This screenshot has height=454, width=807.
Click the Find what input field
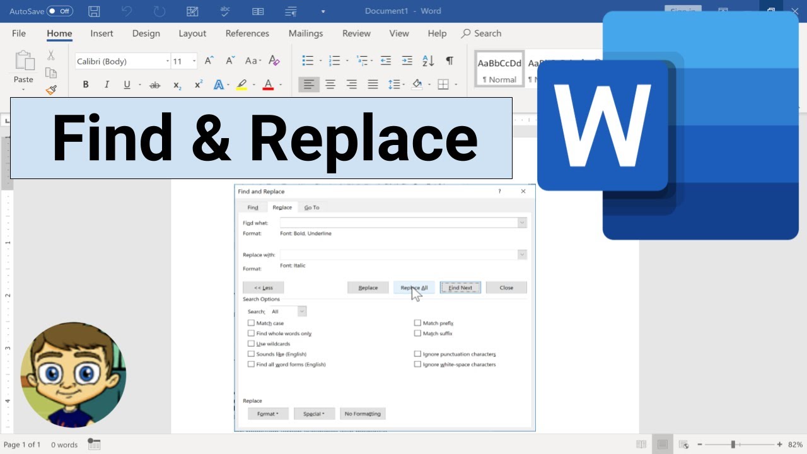point(399,223)
